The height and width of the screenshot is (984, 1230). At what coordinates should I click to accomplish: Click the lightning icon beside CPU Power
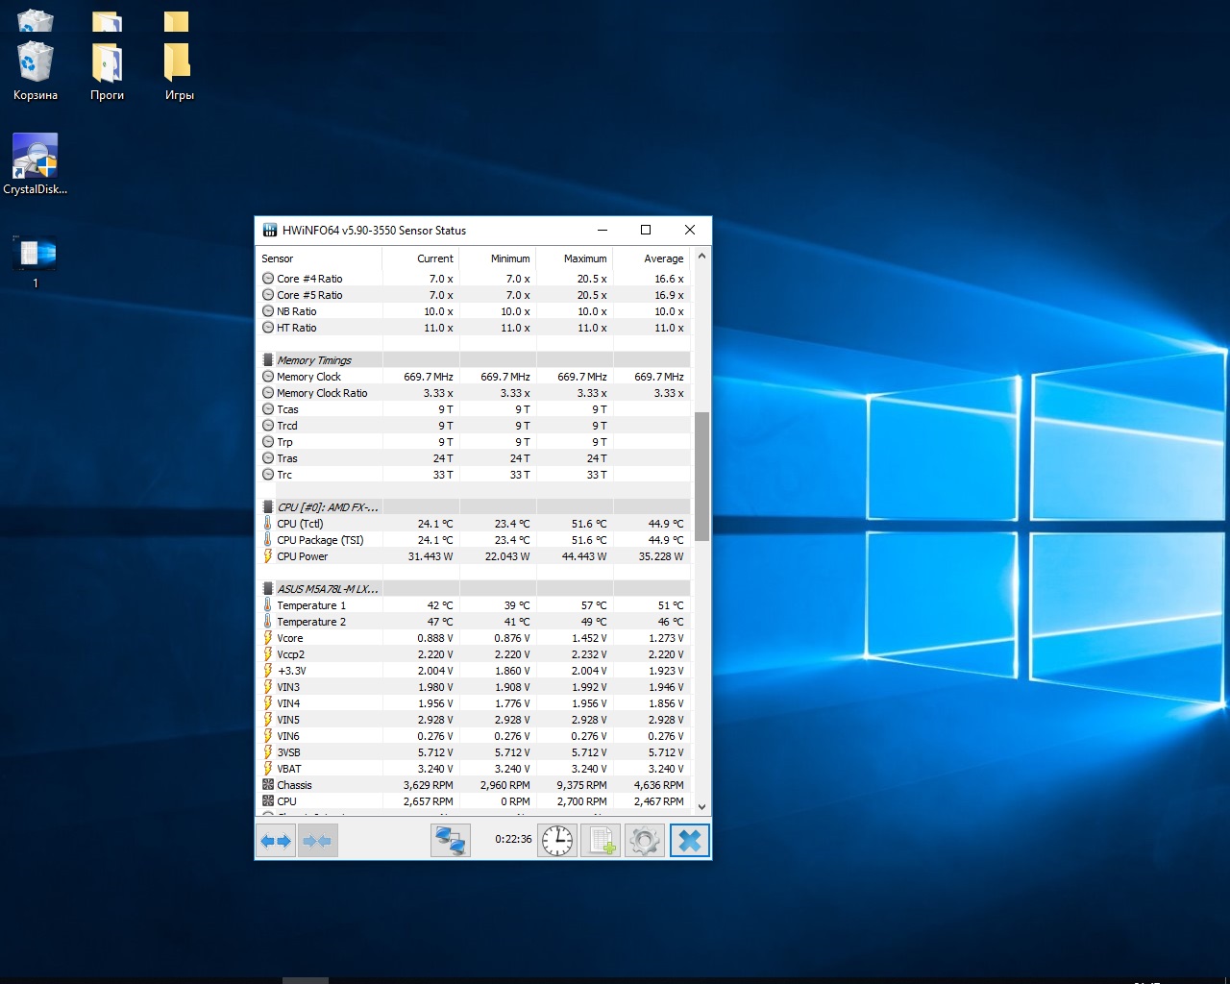pyautogui.click(x=268, y=556)
